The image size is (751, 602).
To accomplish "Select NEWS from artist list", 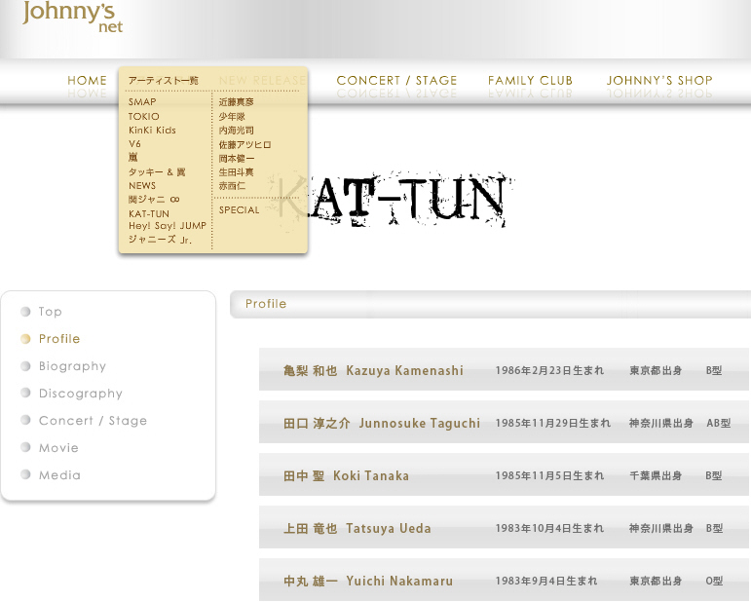I will (142, 185).
